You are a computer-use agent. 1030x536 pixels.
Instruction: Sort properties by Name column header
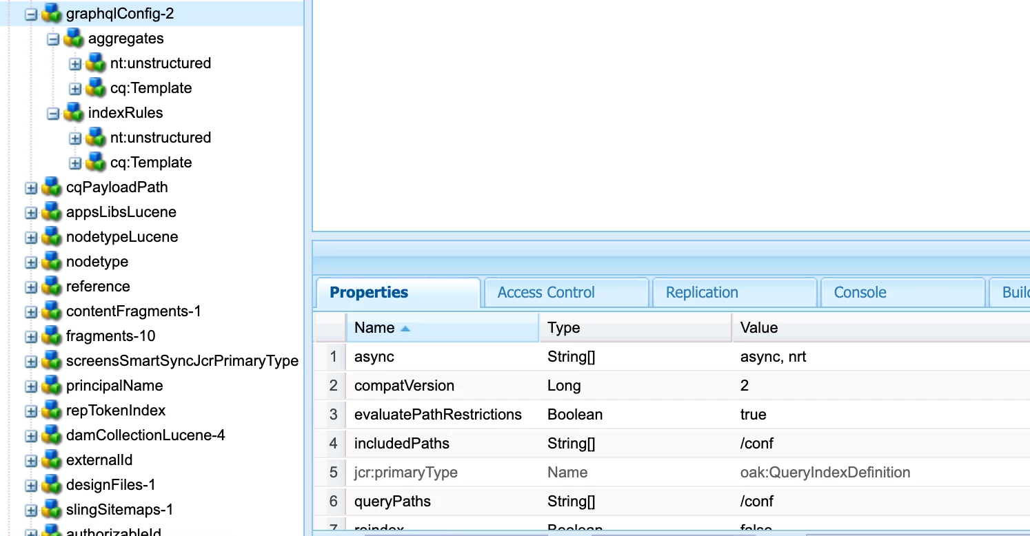[442, 328]
